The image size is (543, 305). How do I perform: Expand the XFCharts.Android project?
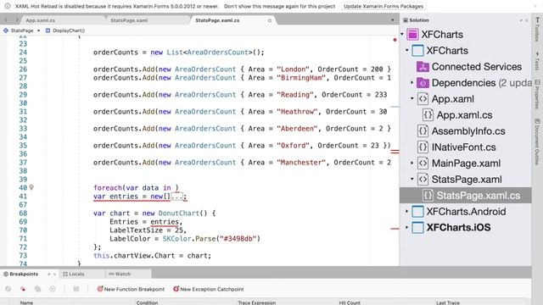click(x=407, y=211)
